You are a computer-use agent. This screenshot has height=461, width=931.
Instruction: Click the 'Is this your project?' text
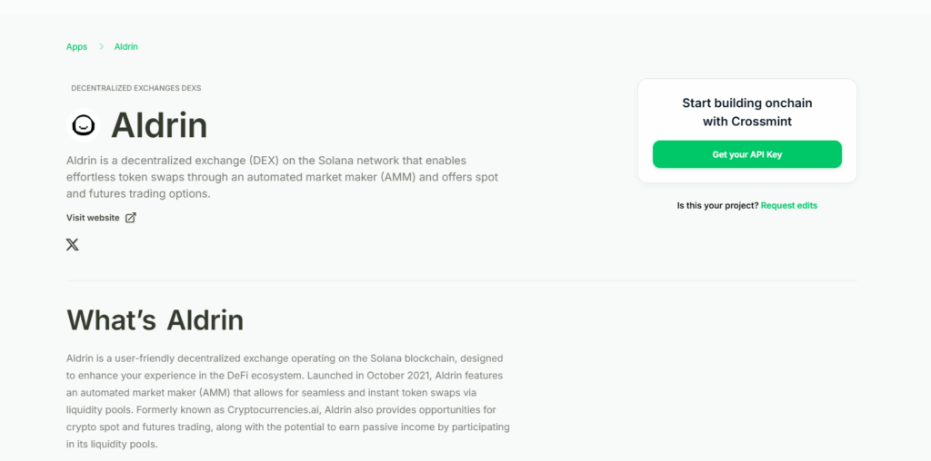717,206
